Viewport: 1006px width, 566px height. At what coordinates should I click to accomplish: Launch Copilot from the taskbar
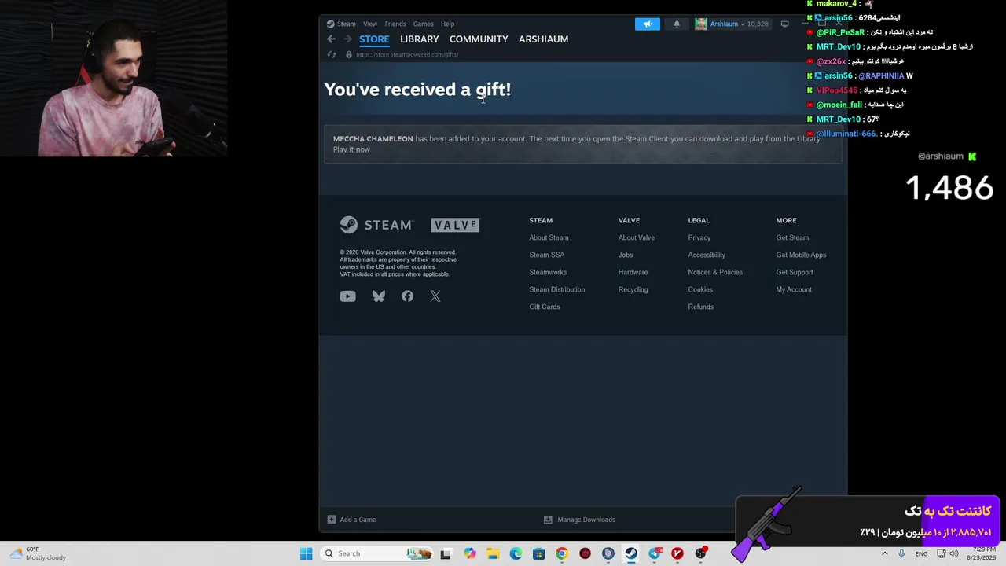(469, 553)
